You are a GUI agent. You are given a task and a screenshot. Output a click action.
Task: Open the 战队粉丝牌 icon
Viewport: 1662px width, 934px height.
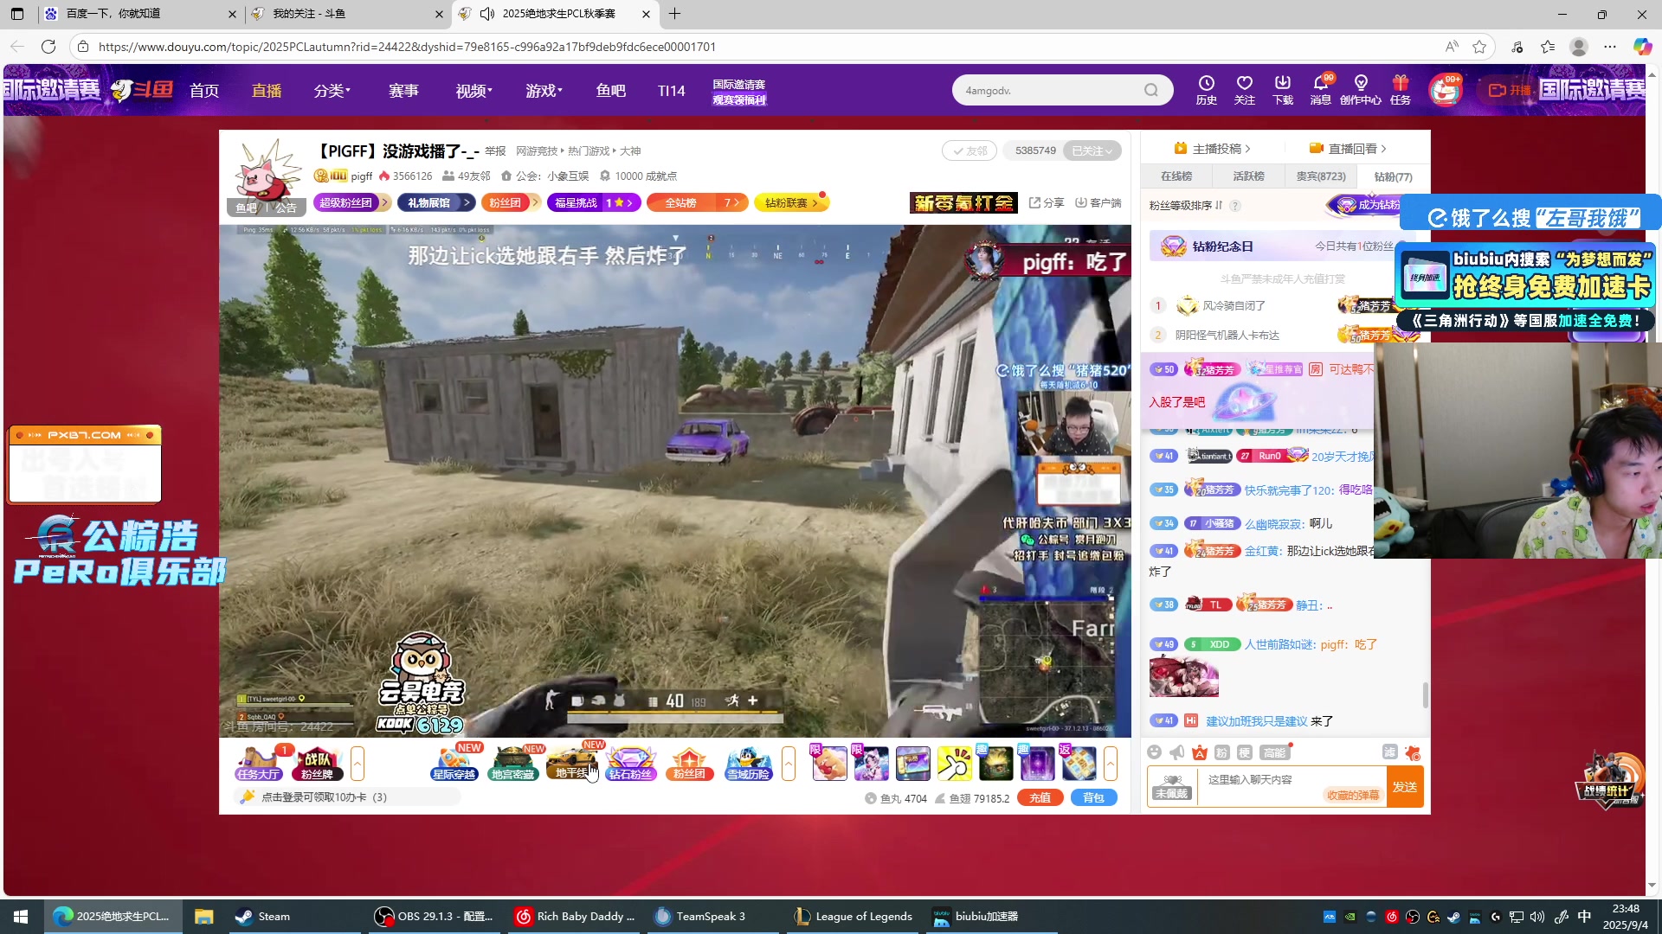click(x=318, y=764)
